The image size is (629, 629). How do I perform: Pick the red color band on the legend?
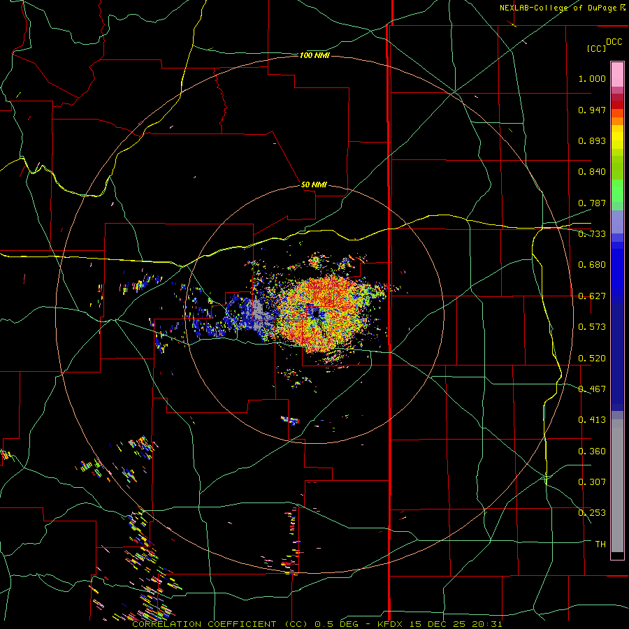tap(617, 105)
